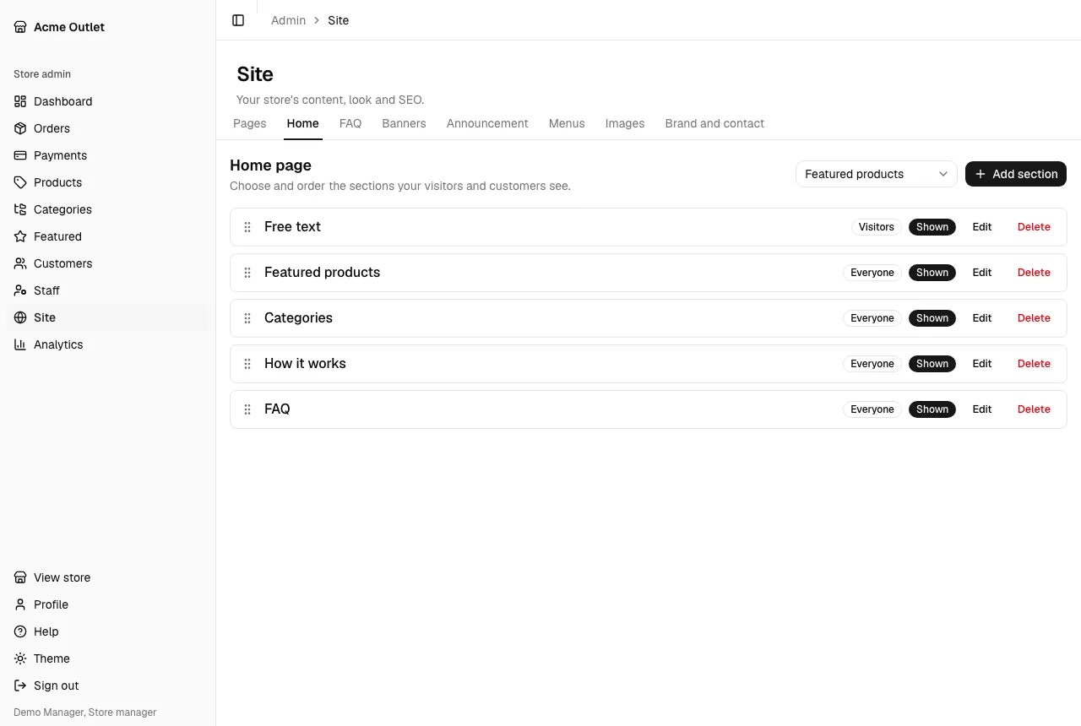
Task: Open Payments via its card icon
Action: click(20, 155)
